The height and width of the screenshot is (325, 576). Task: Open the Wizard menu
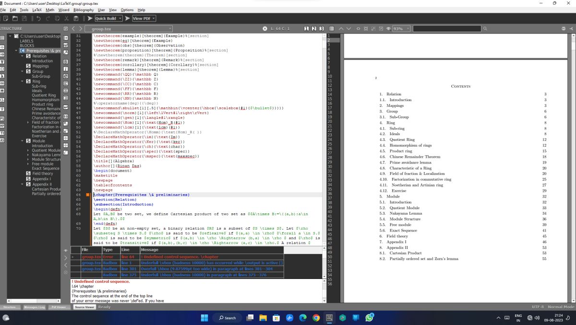(x=64, y=10)
